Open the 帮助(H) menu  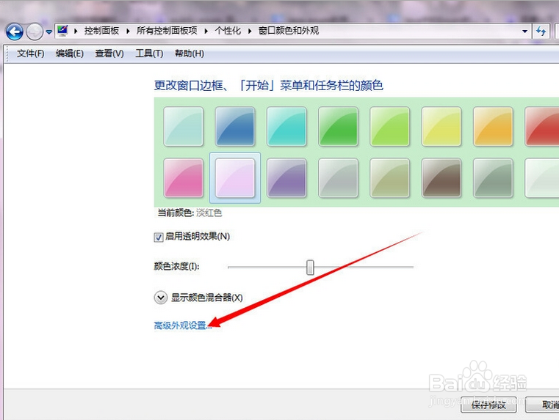coord(190,54)
